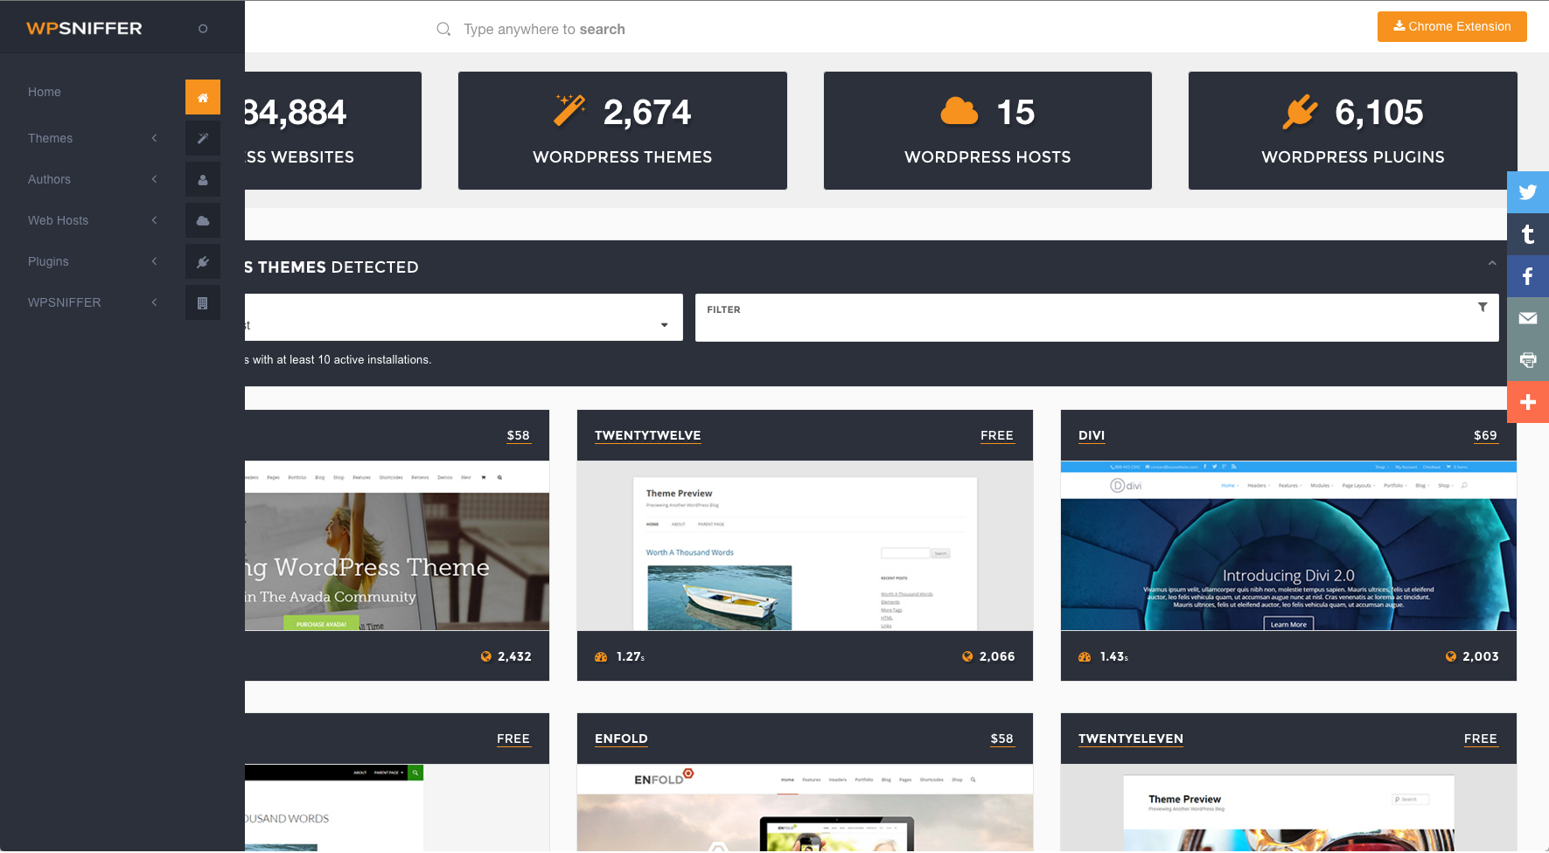Open the Themes sidebar menu

click(51, 138)
